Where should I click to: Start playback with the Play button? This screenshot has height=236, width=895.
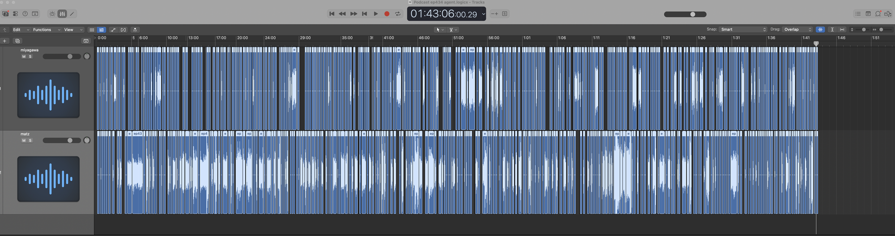(376, 14)
